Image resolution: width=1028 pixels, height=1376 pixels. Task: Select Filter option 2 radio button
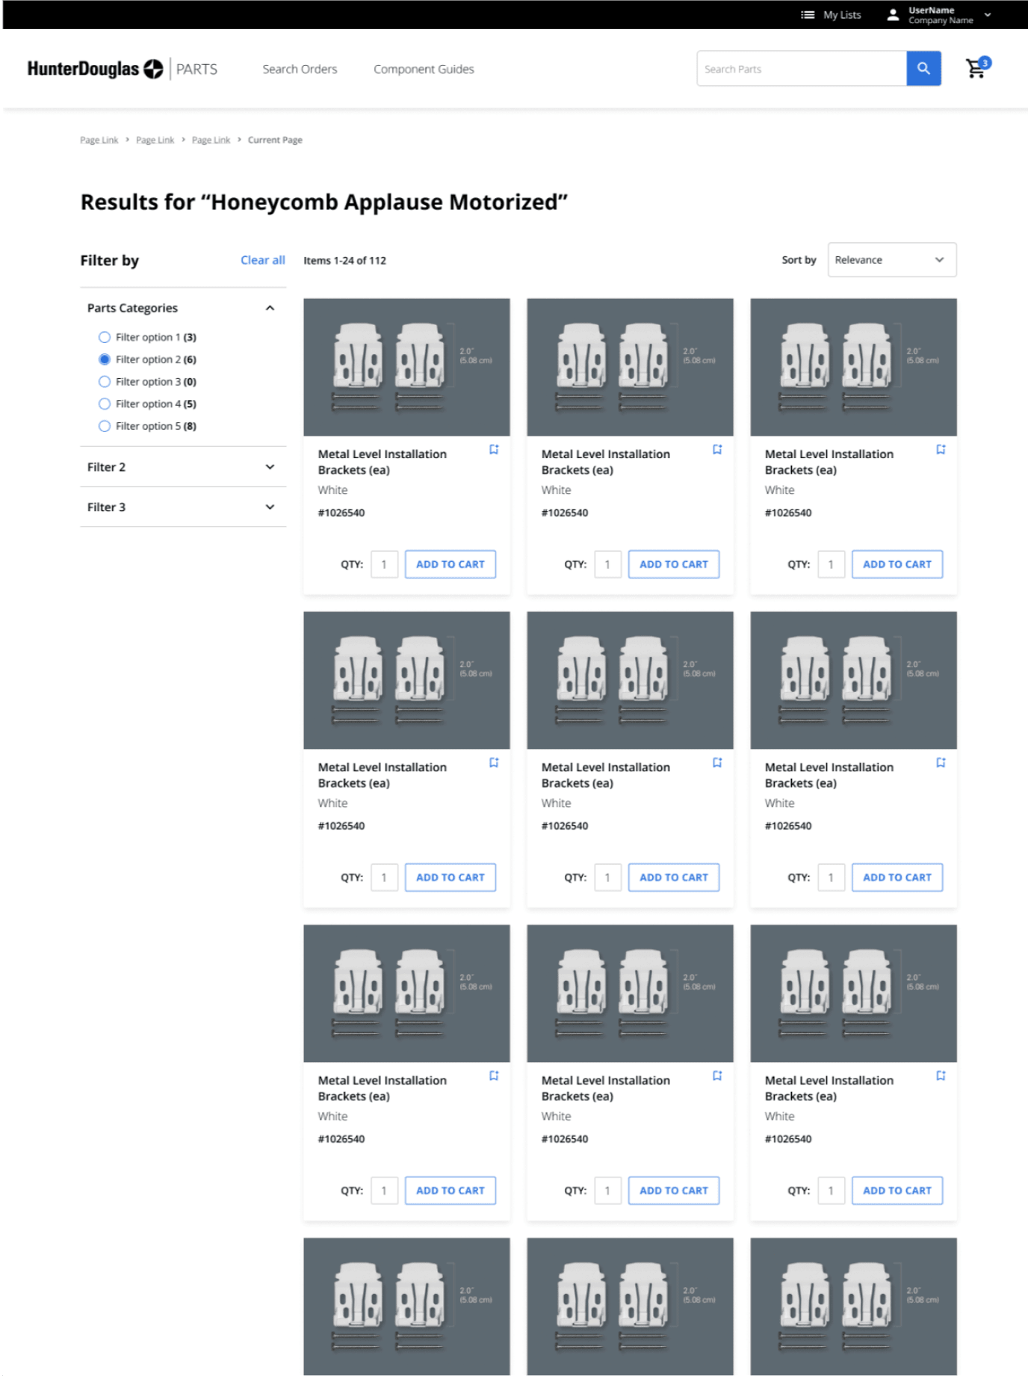click(x=105, y=360)
